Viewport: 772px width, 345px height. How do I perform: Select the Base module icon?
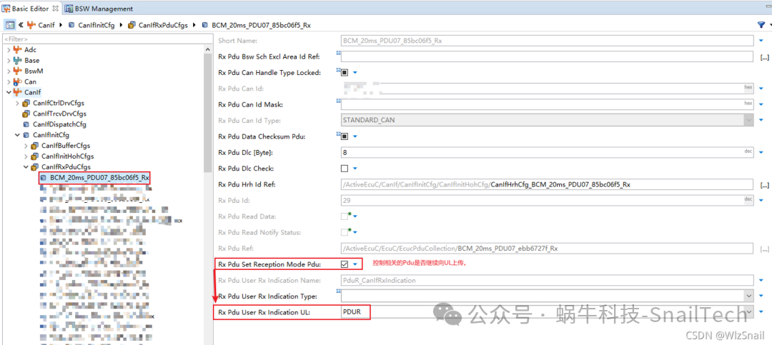[18, 61]
